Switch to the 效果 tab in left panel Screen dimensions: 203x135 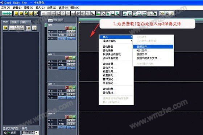[15, 22]
